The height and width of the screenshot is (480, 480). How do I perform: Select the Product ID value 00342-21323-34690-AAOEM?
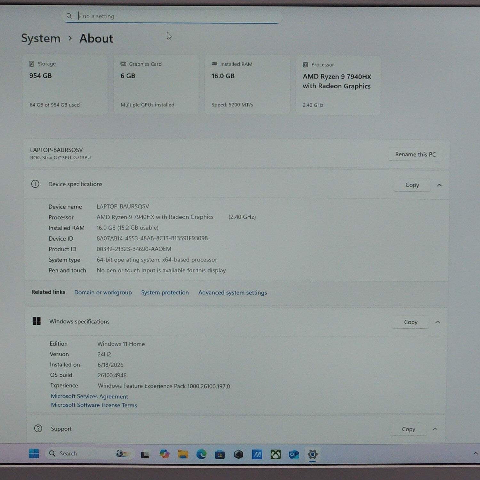[134, 249]
